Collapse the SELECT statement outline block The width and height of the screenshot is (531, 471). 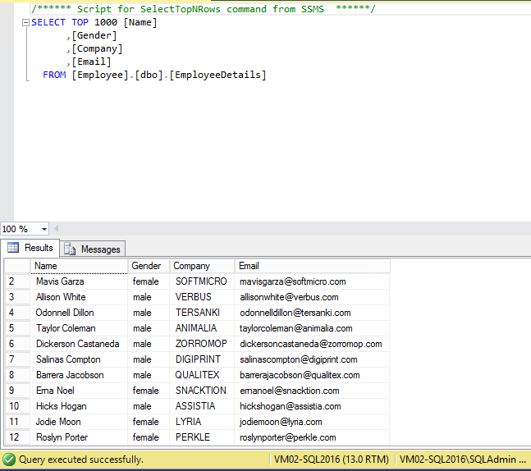point(24,23)
